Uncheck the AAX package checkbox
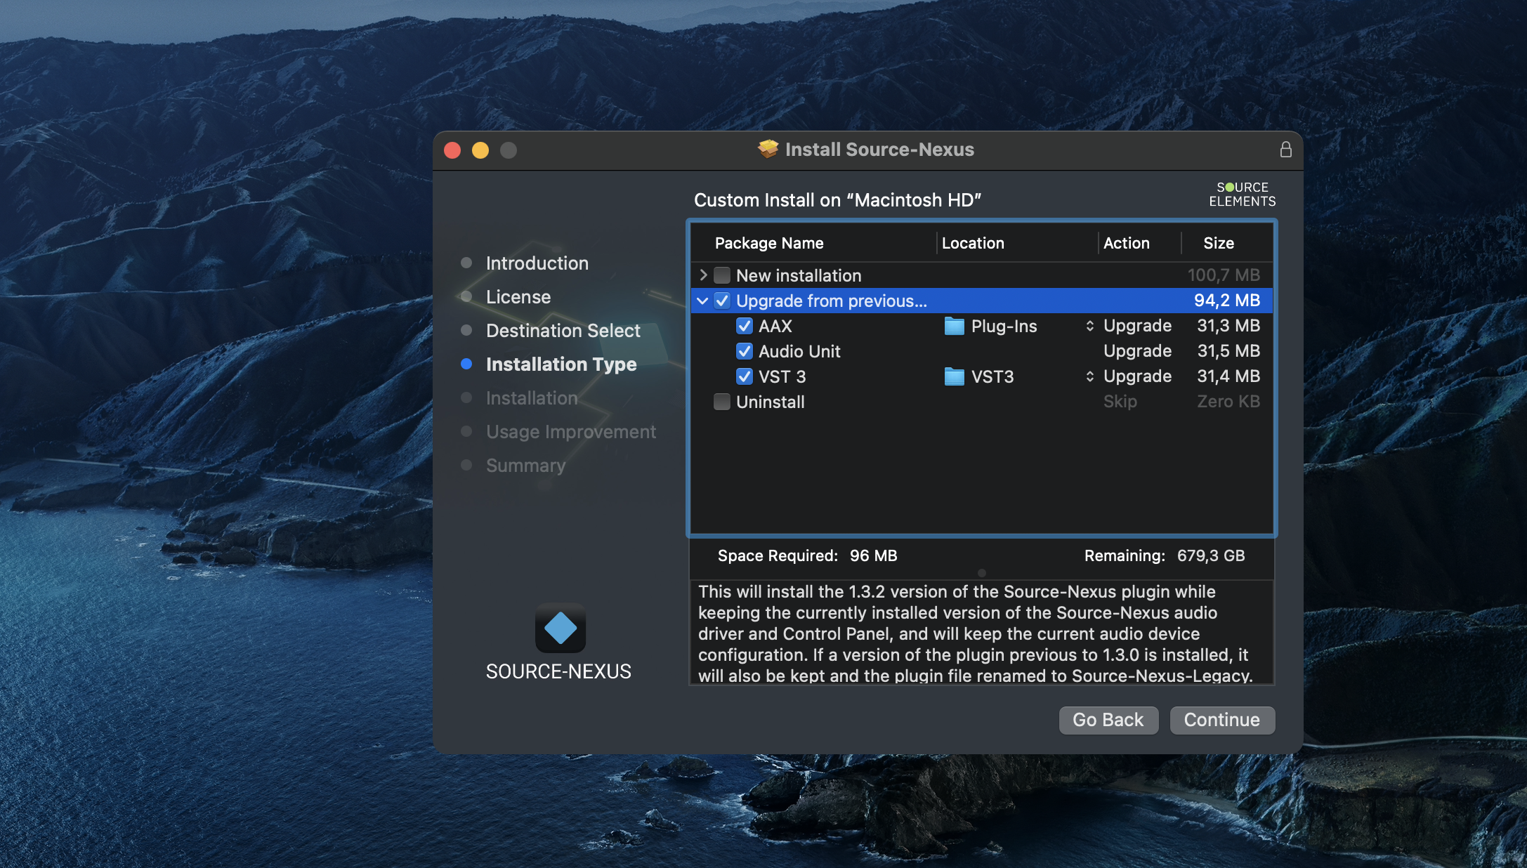This screenshot has height=868, width=1527. [x=745, y=326]
